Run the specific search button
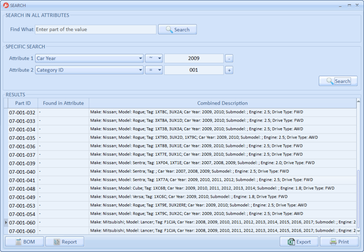The width and height of the screenshot is (364, 252). pyautogui.click(x=338, y=81)
